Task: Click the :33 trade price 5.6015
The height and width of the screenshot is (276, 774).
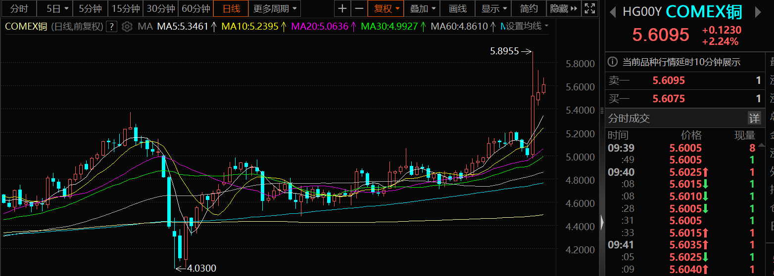Action: tap(685, 233)
